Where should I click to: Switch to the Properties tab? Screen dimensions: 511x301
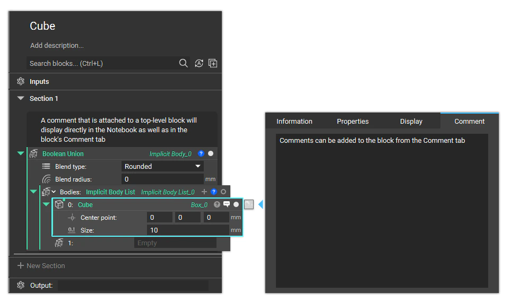pos(353,122)
